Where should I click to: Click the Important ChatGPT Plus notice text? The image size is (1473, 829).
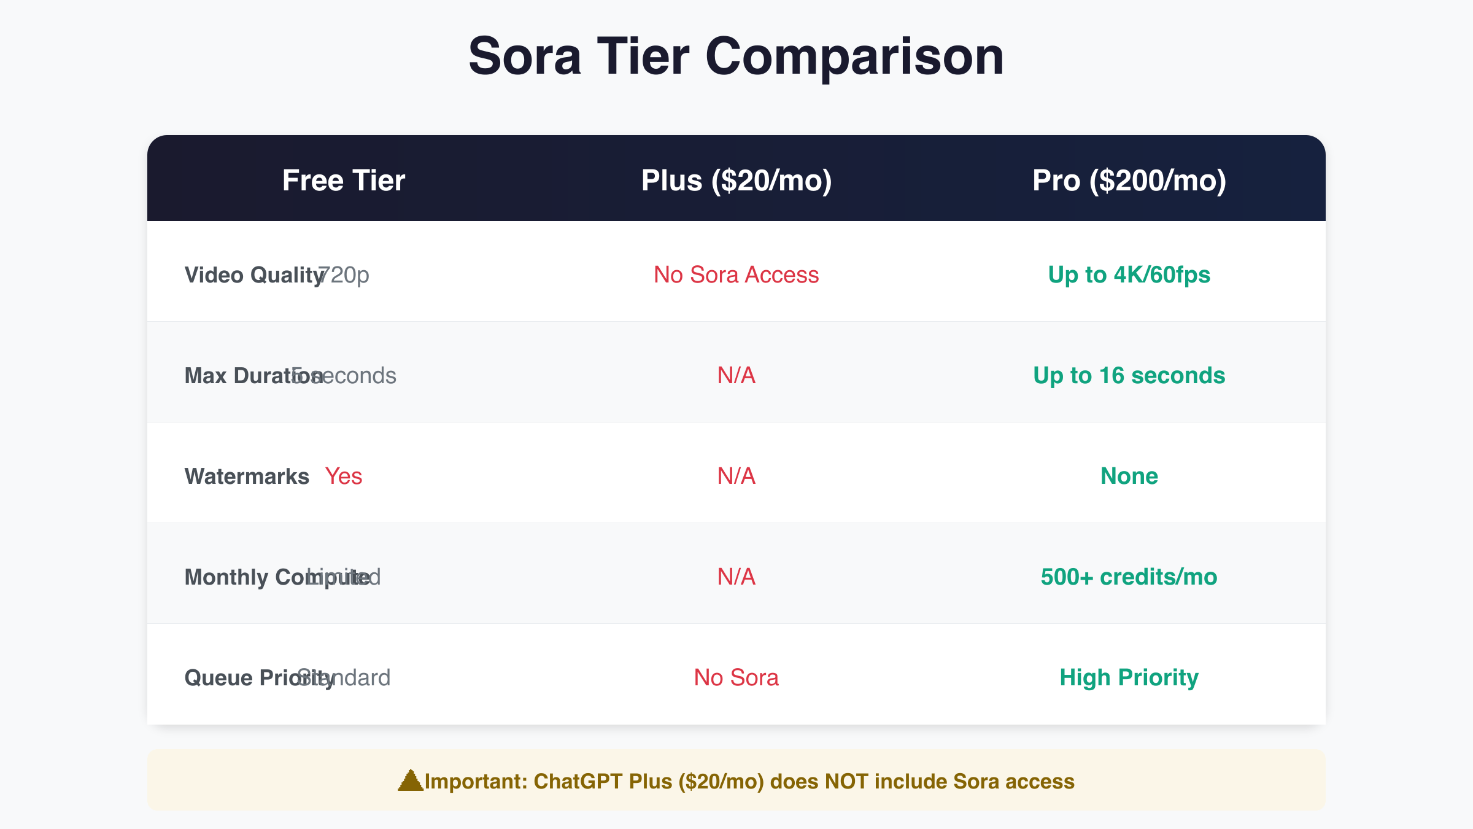749,781
